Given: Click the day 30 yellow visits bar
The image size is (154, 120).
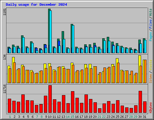Looking at the screenshot, I should [139, 69].
